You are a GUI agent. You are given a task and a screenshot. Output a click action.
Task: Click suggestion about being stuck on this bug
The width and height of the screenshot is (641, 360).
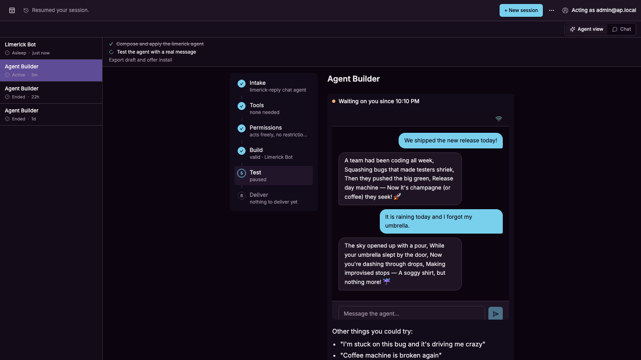pos(413,344)
